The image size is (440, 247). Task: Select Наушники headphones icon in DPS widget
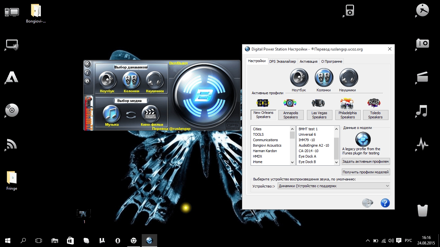(x=155, y=80)
